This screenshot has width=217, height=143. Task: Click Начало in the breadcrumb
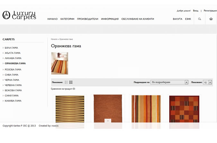[x=54, y=39]
